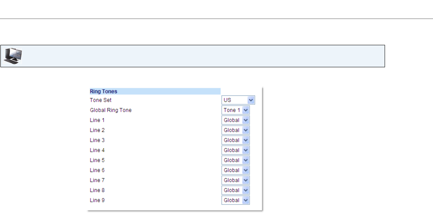
Task: Expand the Line 2 ring tone dropdown
Action: click(236, 130)
